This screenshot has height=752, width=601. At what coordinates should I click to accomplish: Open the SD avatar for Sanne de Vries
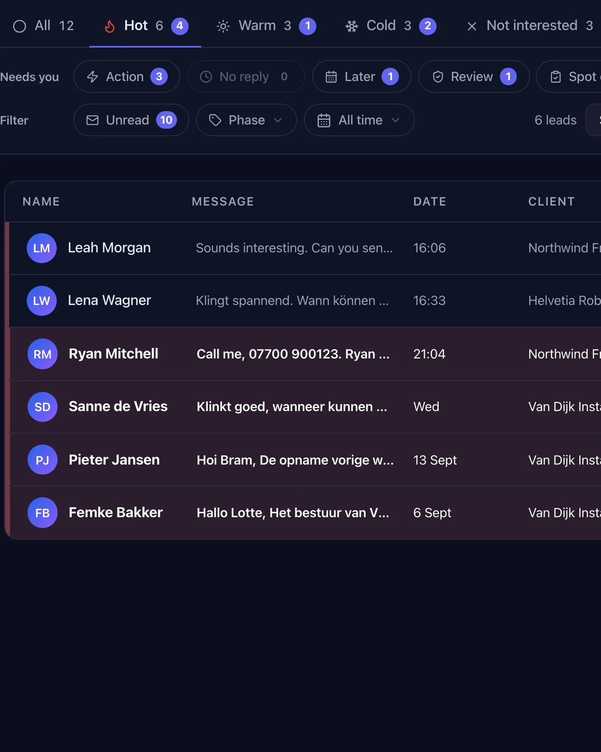point(43,407)
